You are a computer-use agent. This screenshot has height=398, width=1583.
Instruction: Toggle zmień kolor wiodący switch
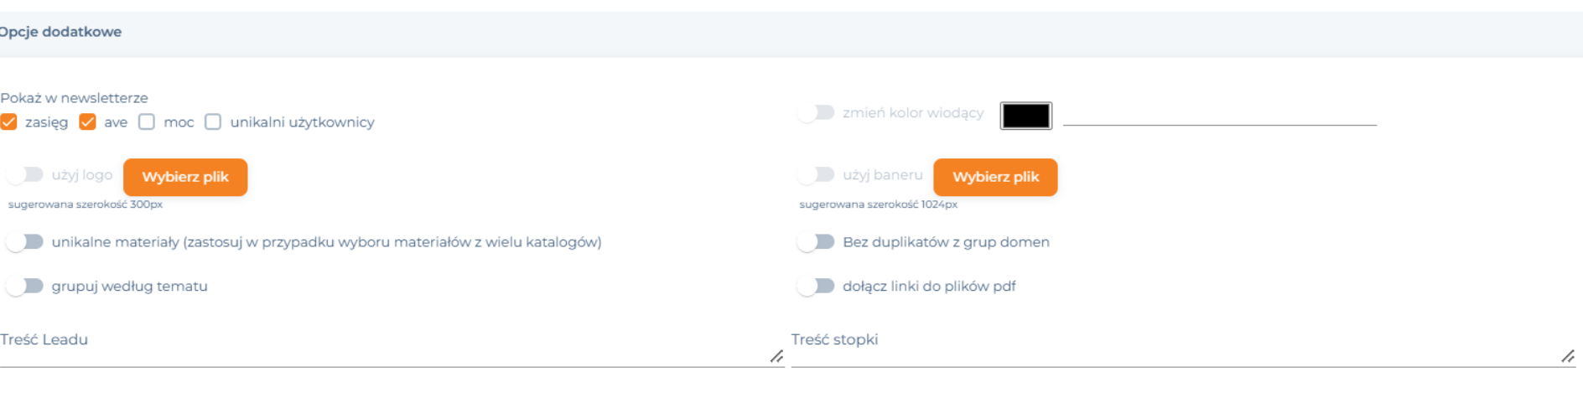(x=815, y=112)
